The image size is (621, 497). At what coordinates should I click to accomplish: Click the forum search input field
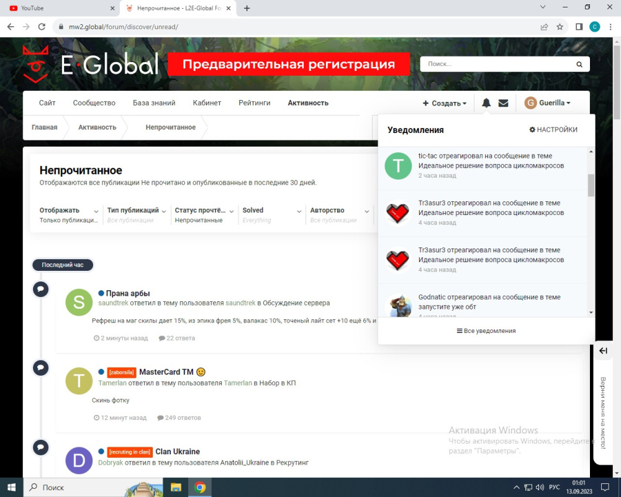[497, 64]
